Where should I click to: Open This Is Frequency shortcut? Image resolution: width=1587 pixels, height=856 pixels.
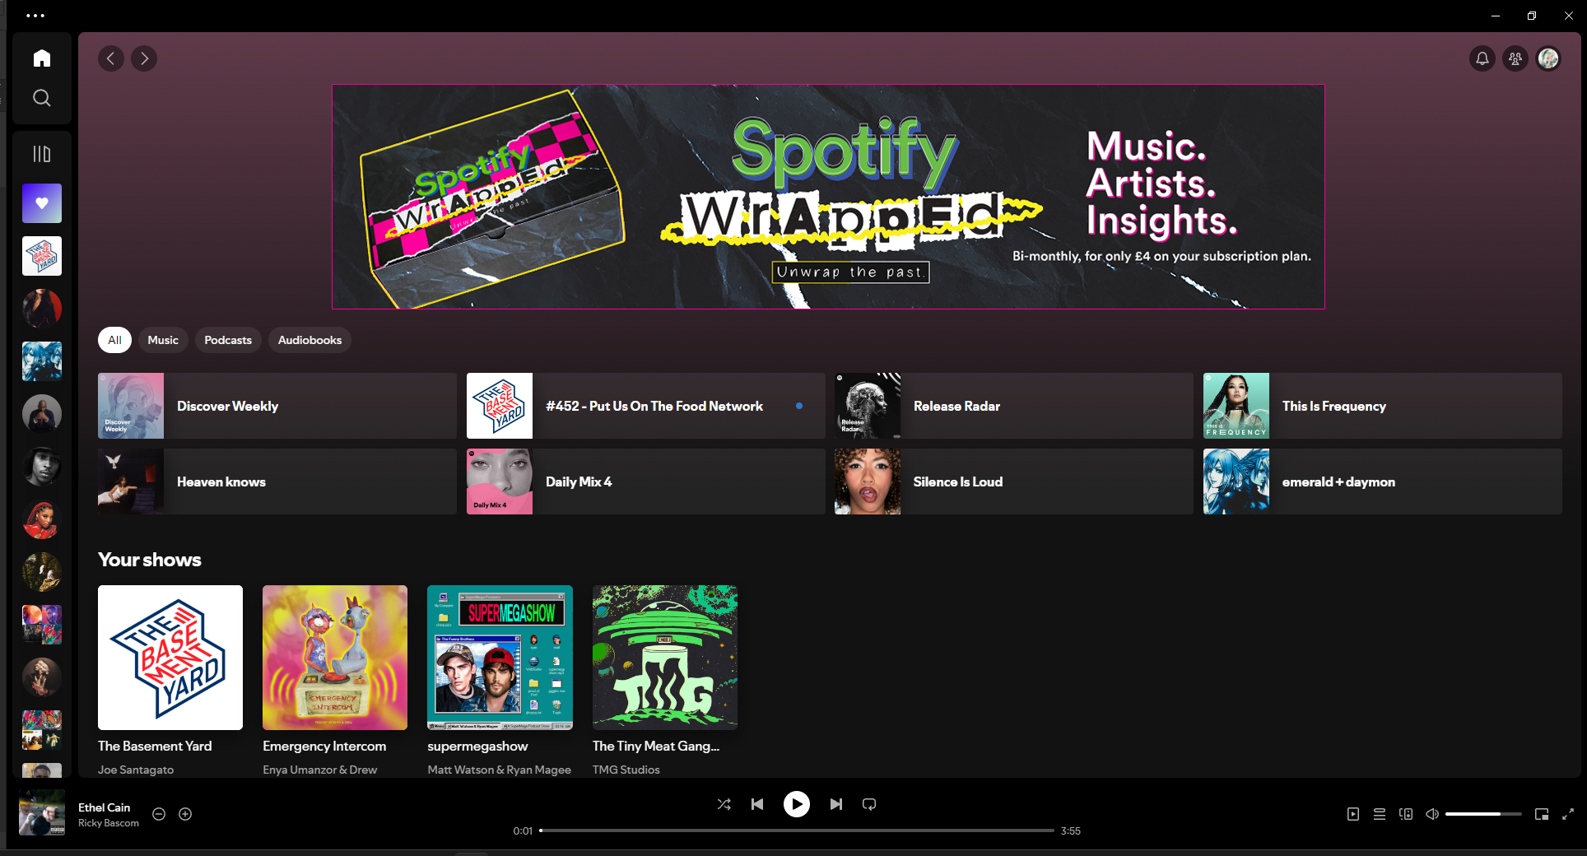[1383, 406]
